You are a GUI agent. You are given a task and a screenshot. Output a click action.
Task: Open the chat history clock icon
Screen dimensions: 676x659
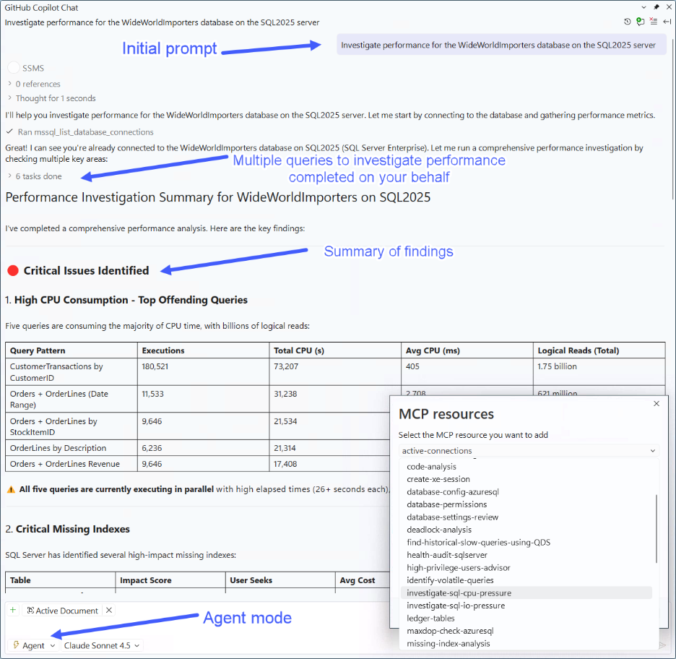[x=628, y=22]
